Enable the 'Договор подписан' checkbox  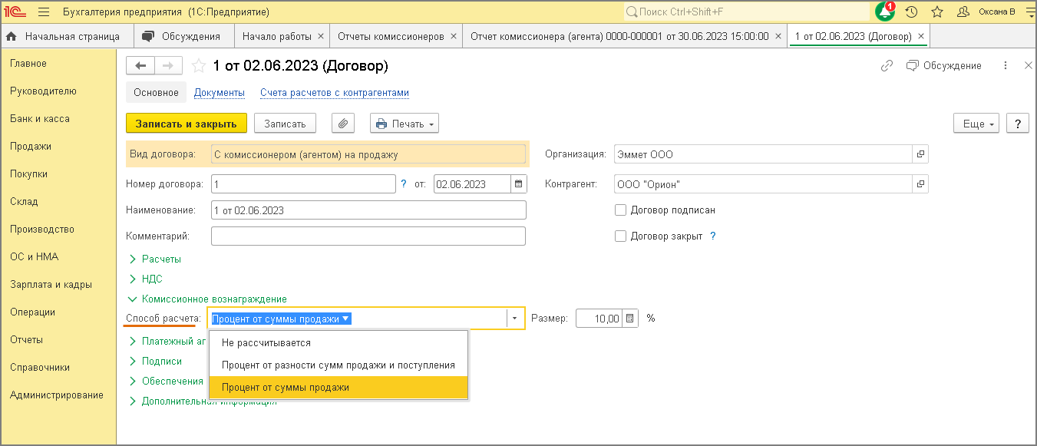tap(621, 210)
